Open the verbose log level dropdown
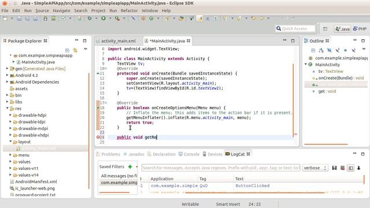The image size is (370, 208). tap(315, 168)
